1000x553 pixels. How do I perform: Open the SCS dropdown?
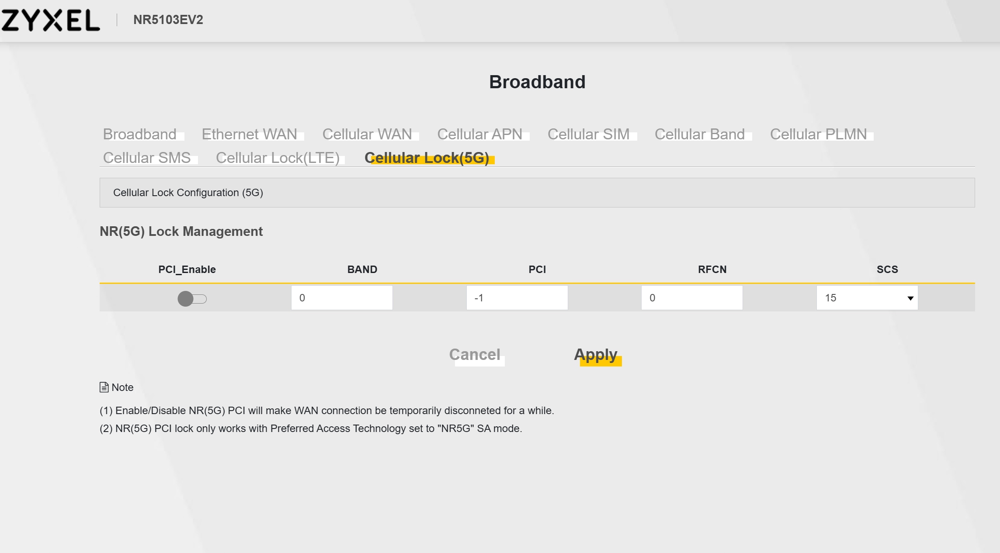click(867, 298)
